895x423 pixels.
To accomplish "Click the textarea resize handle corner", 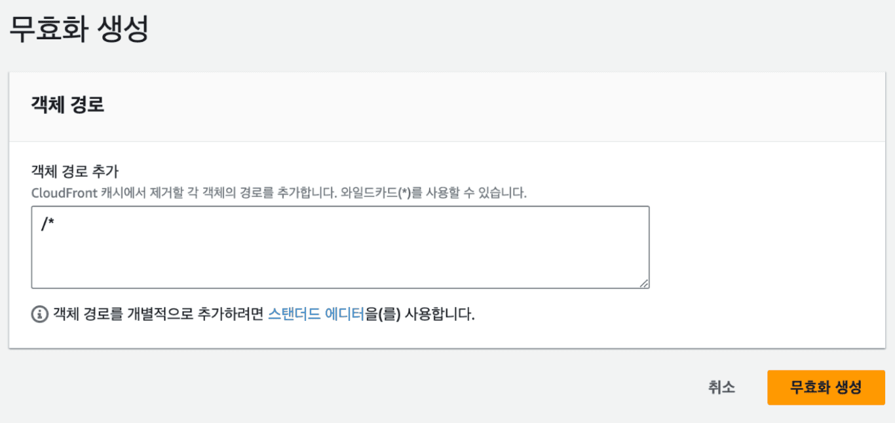I will [x=645, y=283].
